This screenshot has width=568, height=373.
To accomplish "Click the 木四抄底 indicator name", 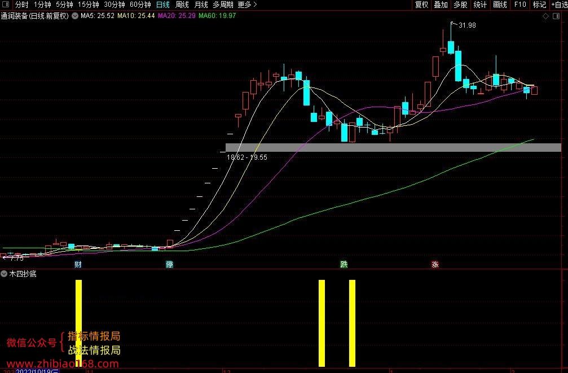I will [x=23, y=274].
